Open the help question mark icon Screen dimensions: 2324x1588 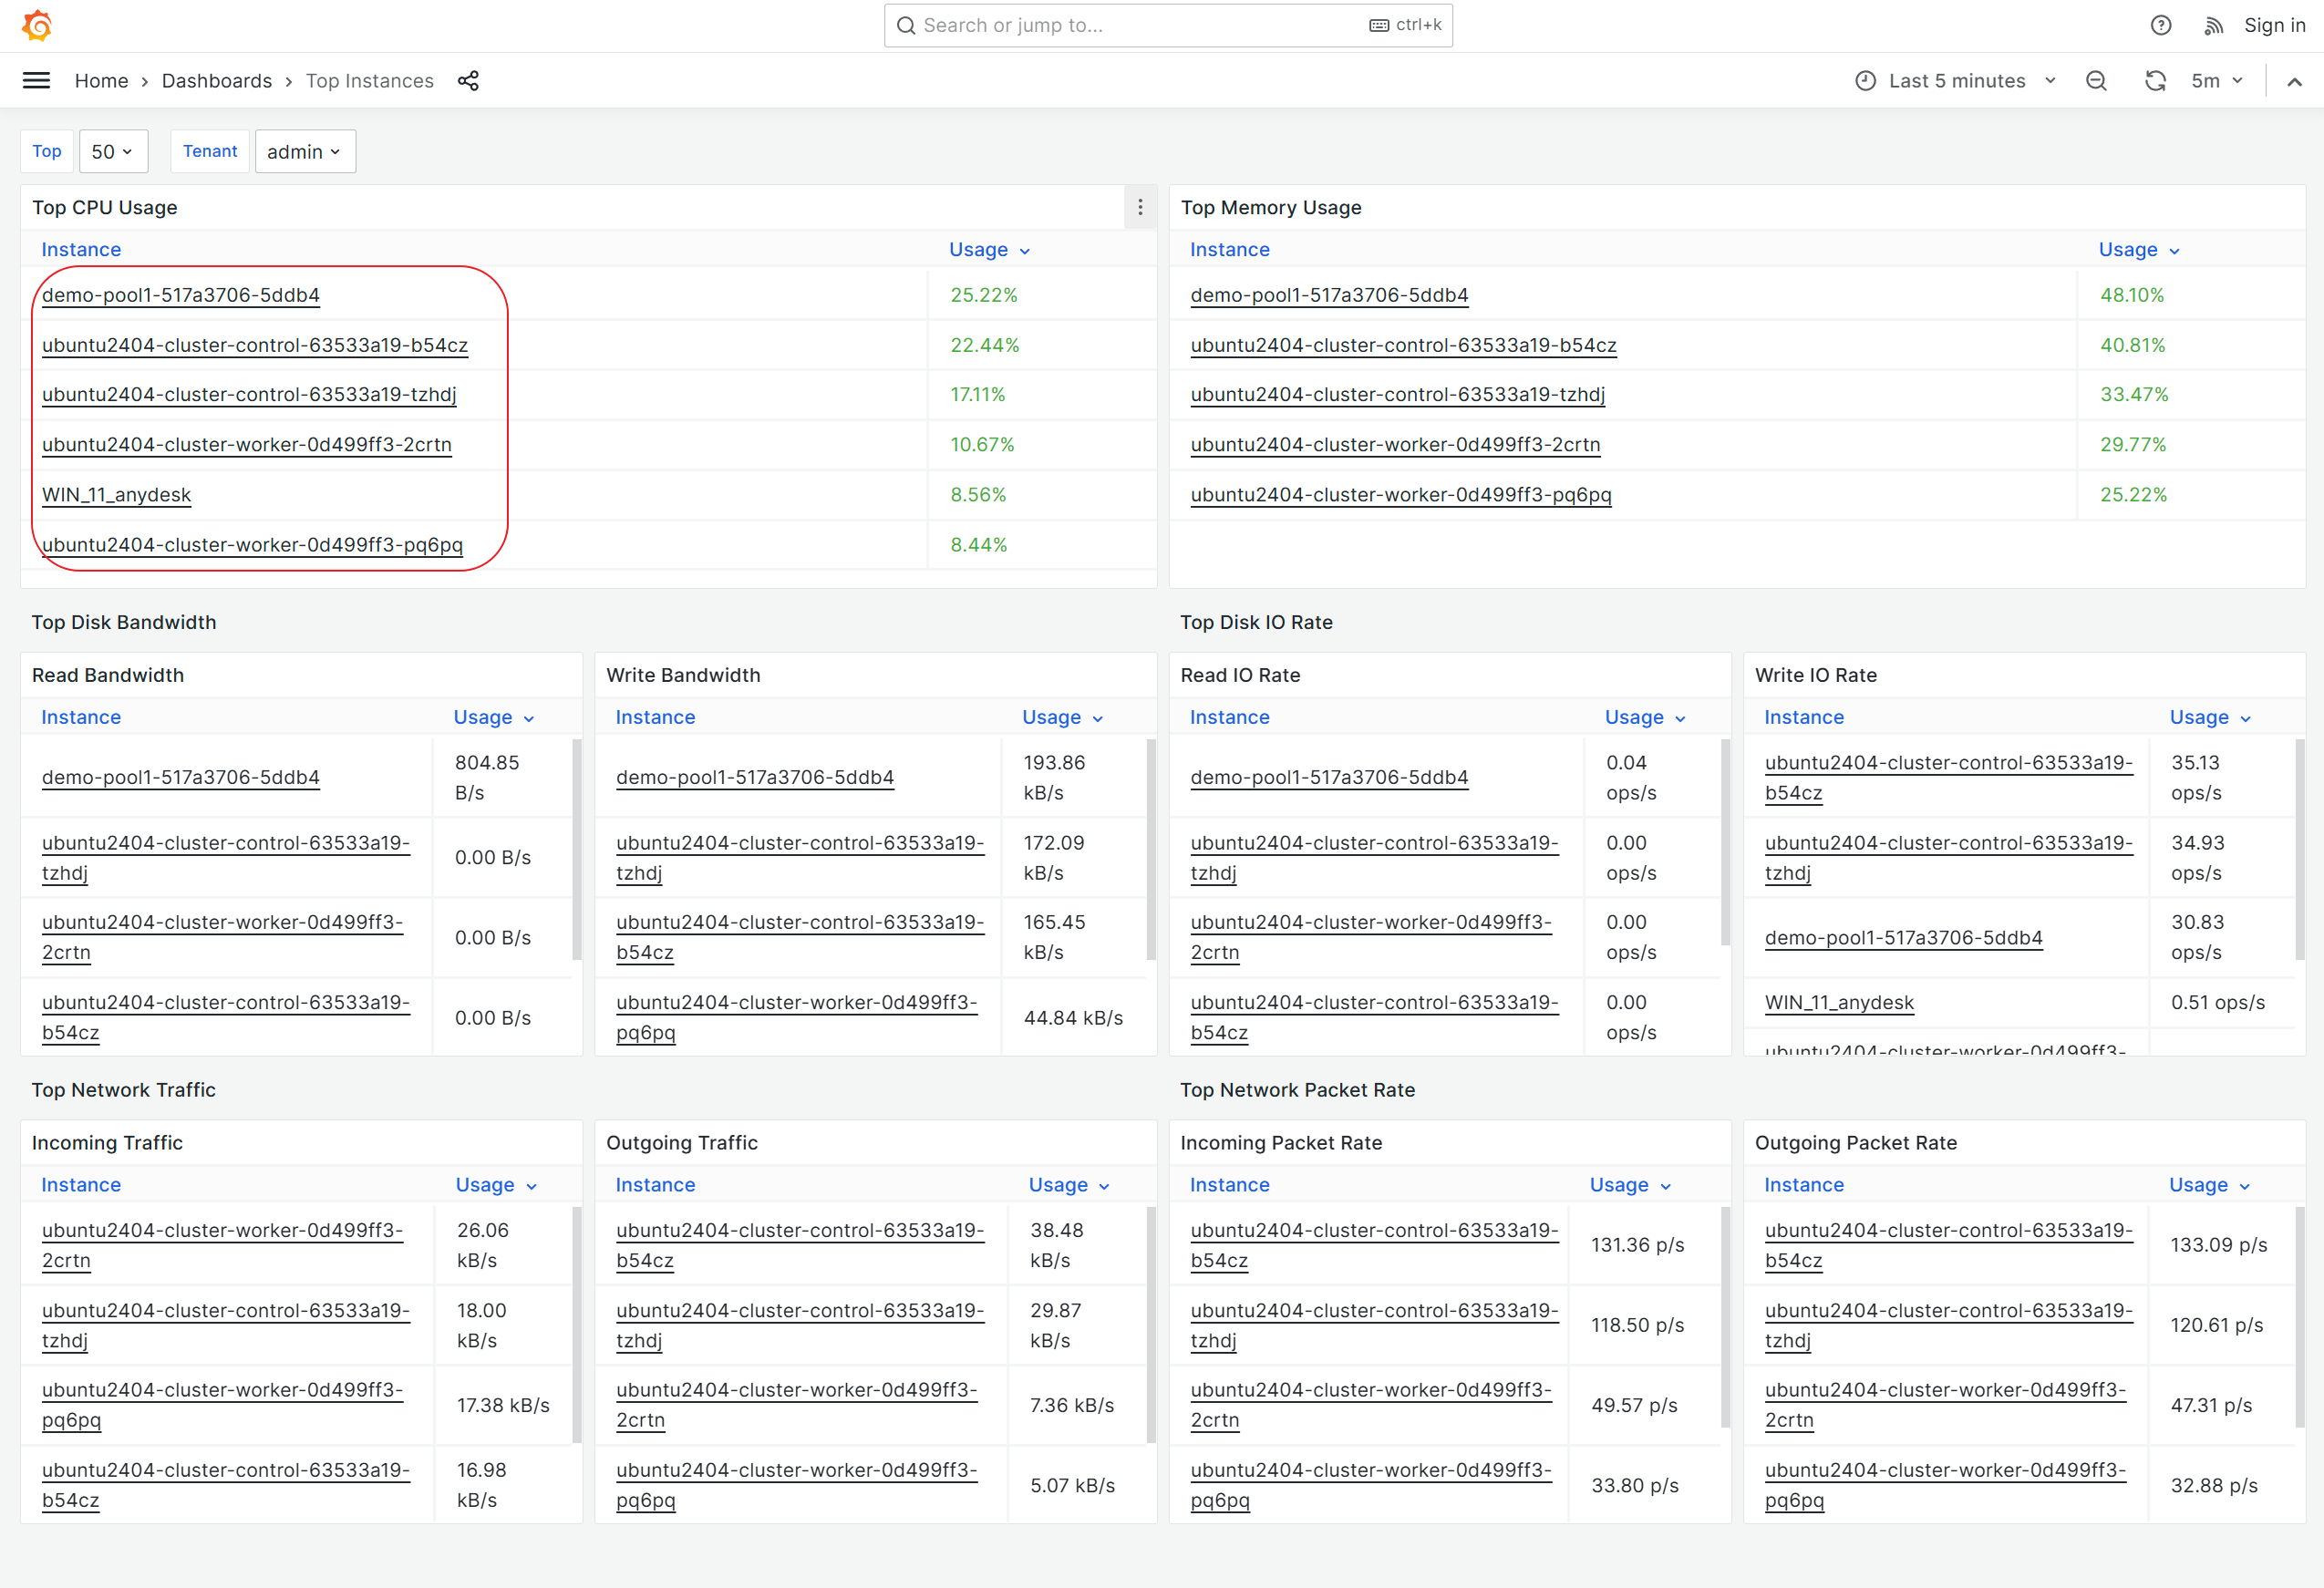[2161, 25]
